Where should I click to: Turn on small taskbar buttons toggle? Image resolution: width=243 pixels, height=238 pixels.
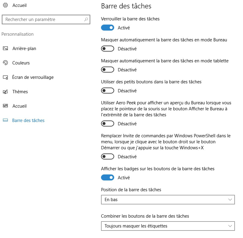(x=108, y=91)
